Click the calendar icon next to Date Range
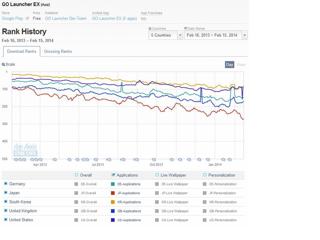The width and height of the screenshot is (320, 240). pyautogui.click(x=186, y=29)
